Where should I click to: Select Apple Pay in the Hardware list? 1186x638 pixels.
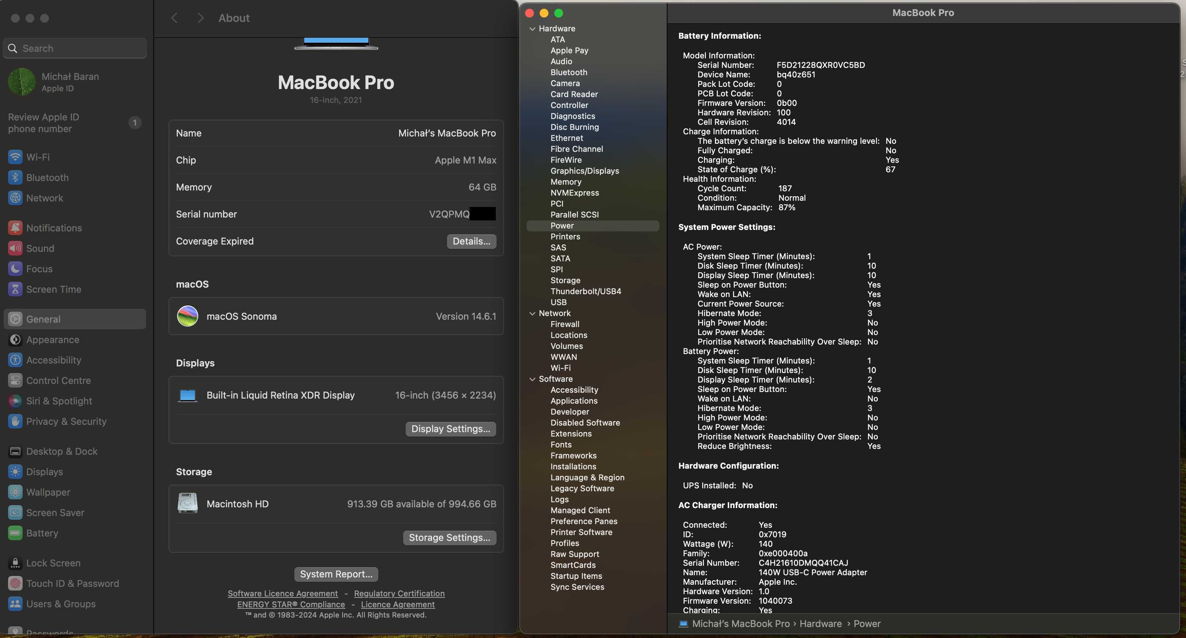click(569, 50)
